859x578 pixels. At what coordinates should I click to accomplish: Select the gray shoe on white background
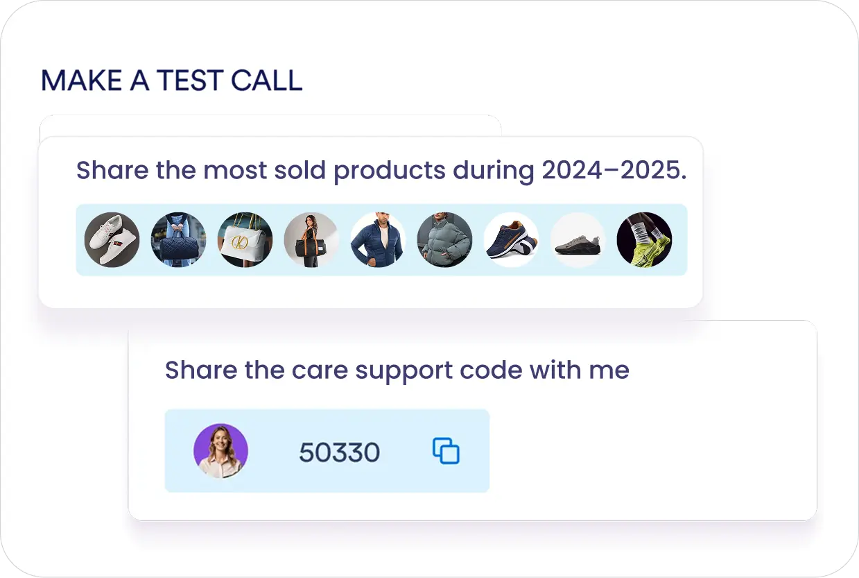tap(578, 240)
